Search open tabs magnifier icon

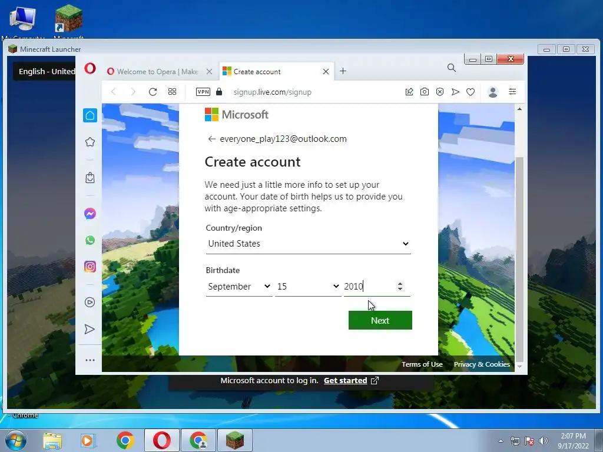click(452, 68)
